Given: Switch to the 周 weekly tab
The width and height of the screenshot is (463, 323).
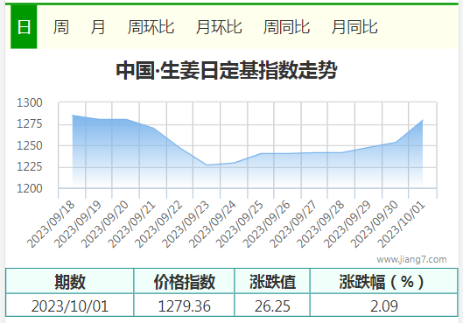Looking at the screenshot, I should click(x=60, y=27).
